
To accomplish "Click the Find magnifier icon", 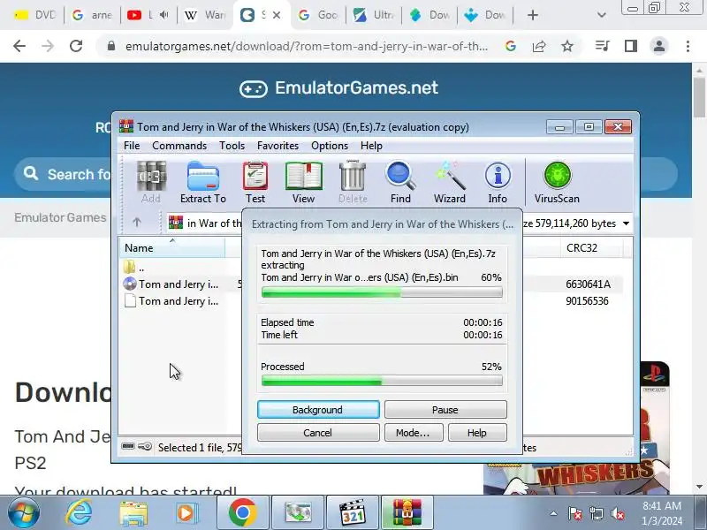I will (400, 183).
